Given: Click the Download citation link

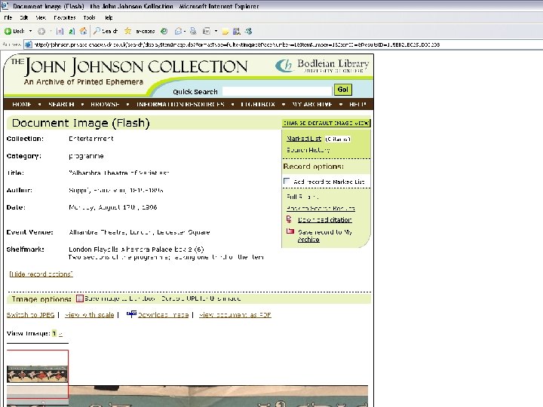Looking at the screenshot, I should pyautogui.click(x=325, y=220).
